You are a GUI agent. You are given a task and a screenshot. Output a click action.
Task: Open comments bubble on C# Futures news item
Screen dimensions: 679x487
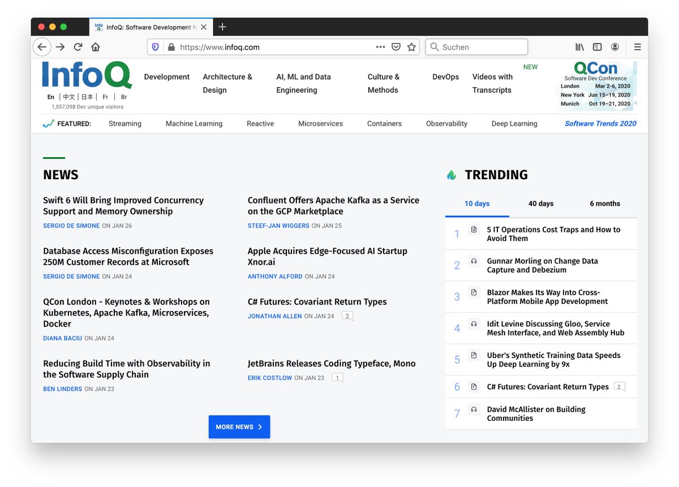[x=347, y=316]
